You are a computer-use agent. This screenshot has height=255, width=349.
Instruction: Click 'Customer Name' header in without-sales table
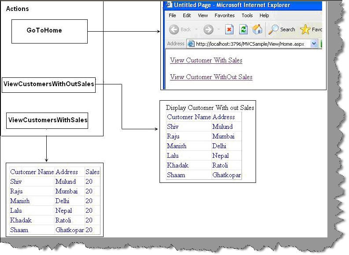click(x=189, y=117)
